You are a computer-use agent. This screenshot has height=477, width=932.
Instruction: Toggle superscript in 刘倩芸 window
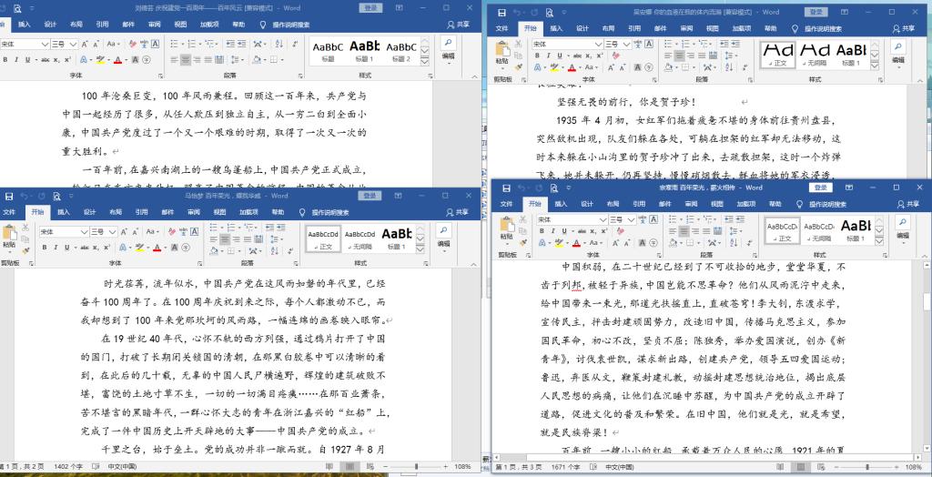pyautogui.click(x=66, y=59)
